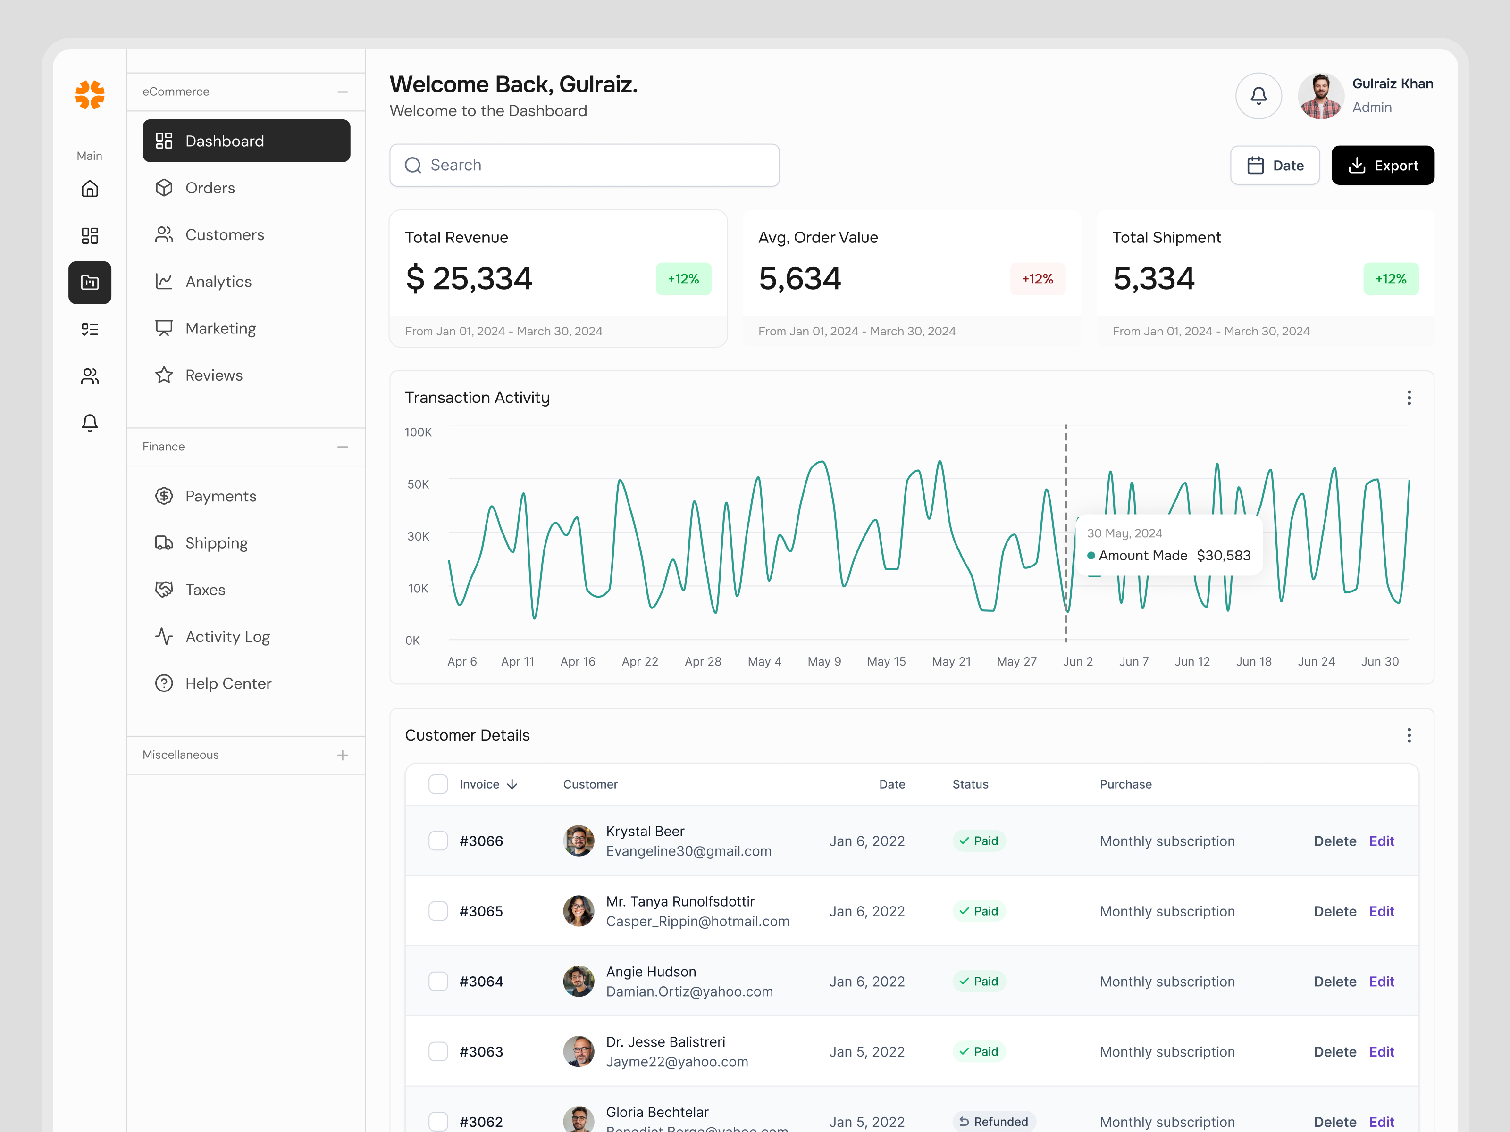This screenshot has height=1132, width=1510.
Task: Tick the select-all checkbox in the table header
Action: [x=438, y=784]
